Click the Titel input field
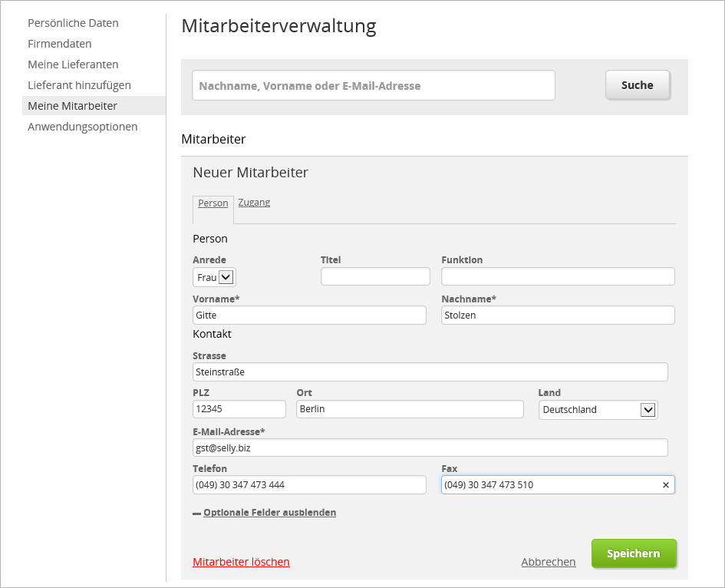725x588 pixels. click(375, 276)
